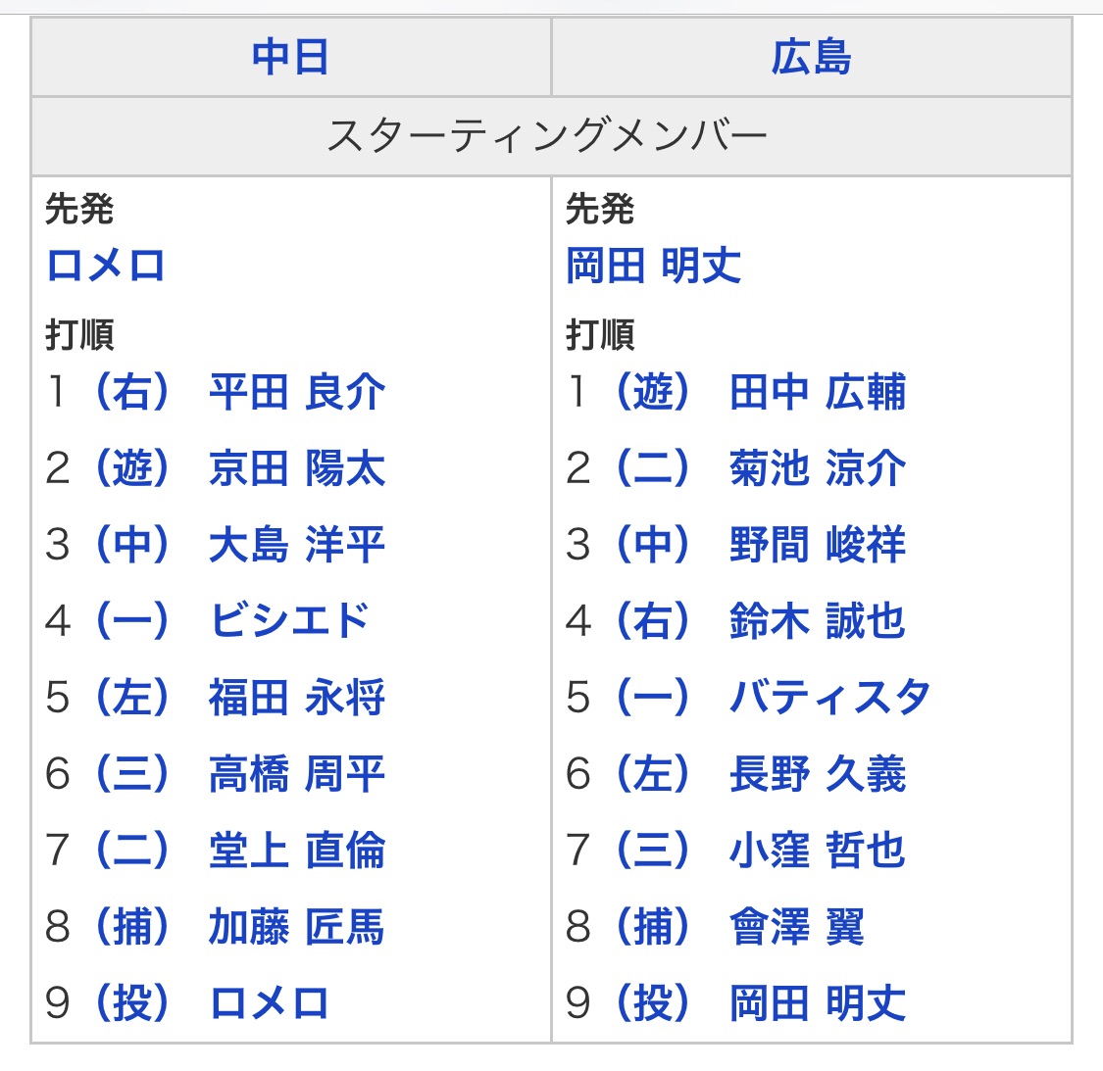Click starting pitcher ロメロ under 先発
This screenshot has height=1071, width=1103.
point(106,267)
